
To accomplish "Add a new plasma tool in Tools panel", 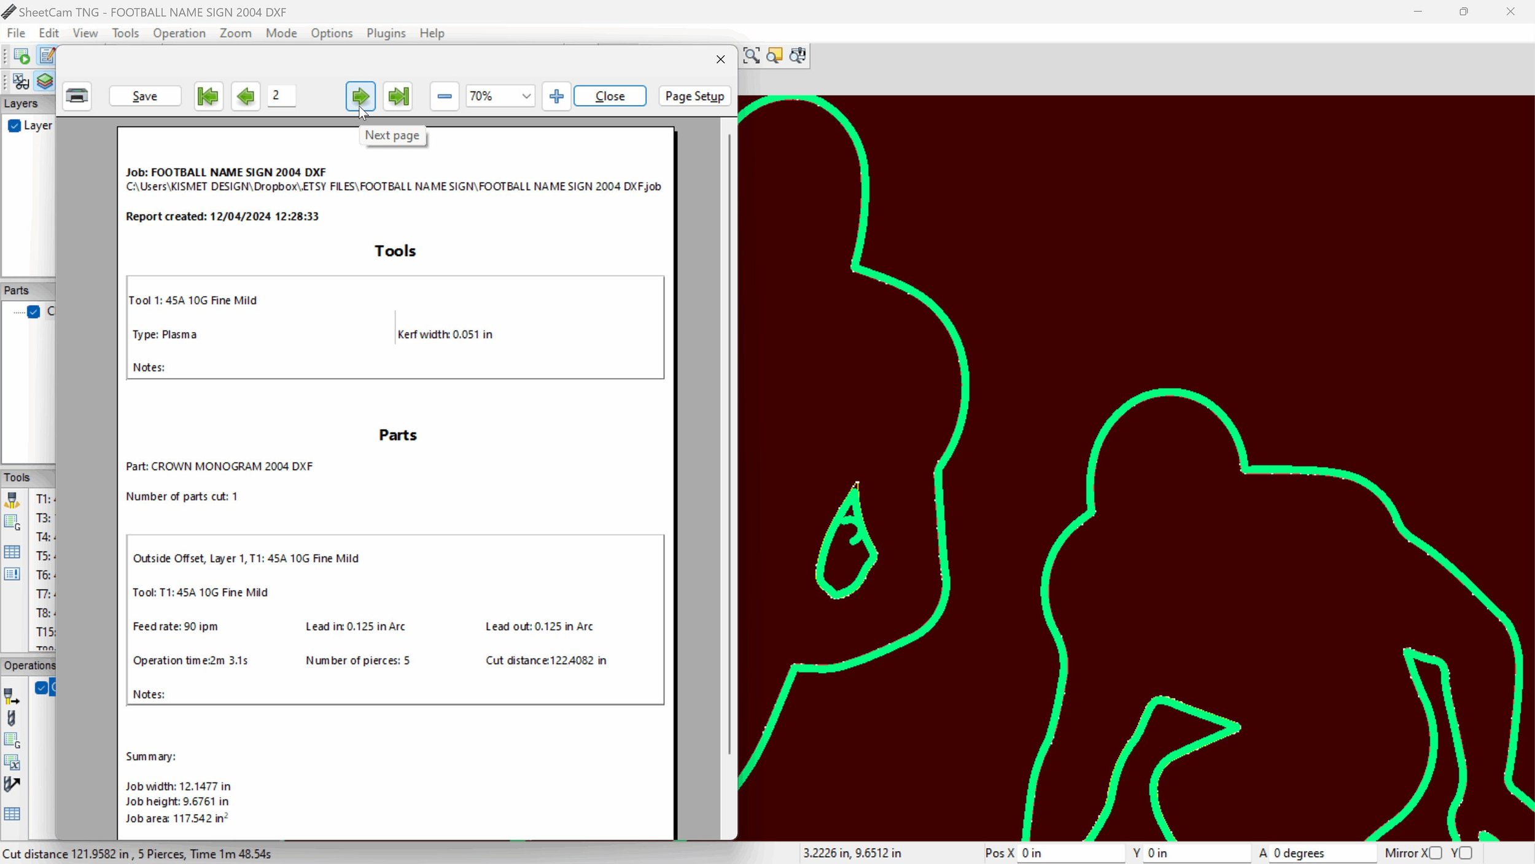I will tap(12, 500).
